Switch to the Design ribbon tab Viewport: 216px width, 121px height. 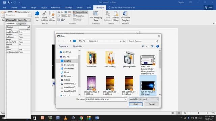pyautogui.click(x=33, y=8)
